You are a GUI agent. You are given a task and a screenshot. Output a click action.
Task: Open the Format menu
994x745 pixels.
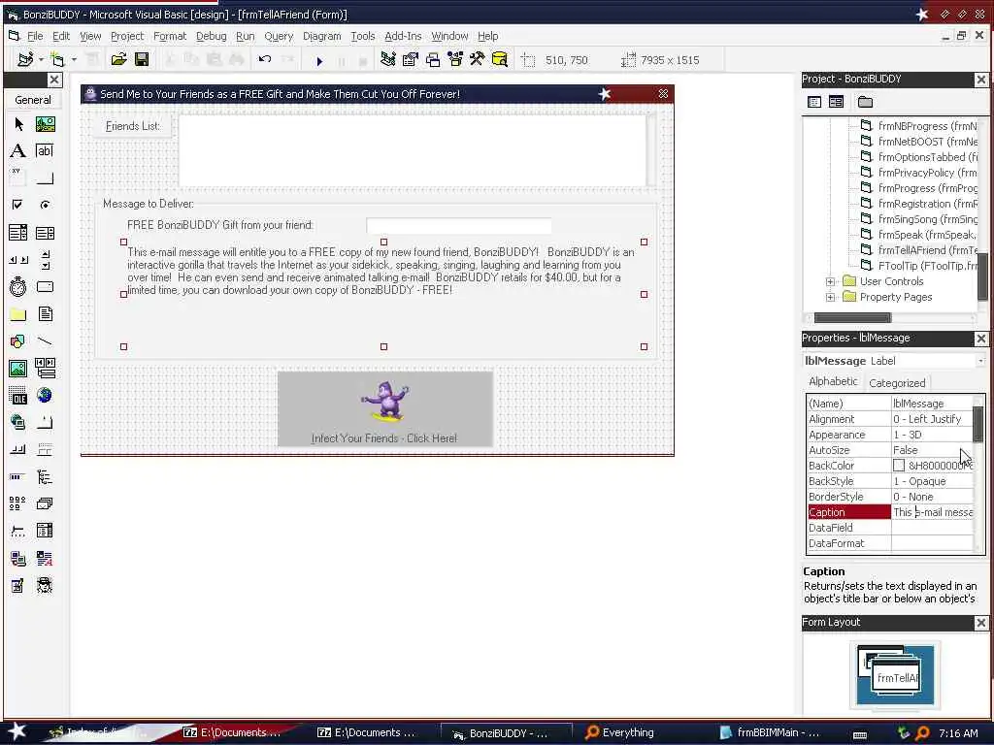pyautogui.click(x=170, y=36)
